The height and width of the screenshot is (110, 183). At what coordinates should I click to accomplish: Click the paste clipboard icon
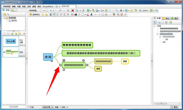click(x=84, y=11)
